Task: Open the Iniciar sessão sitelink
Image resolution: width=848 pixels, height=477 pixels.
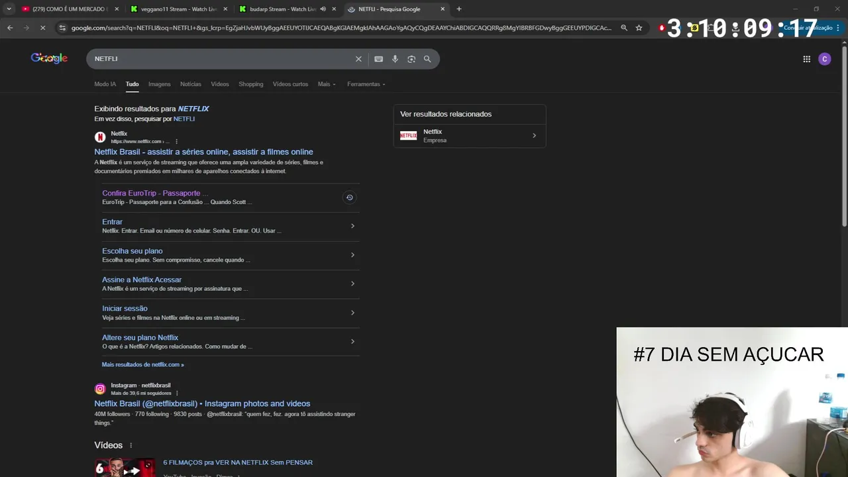Action: tap(125, 309)
